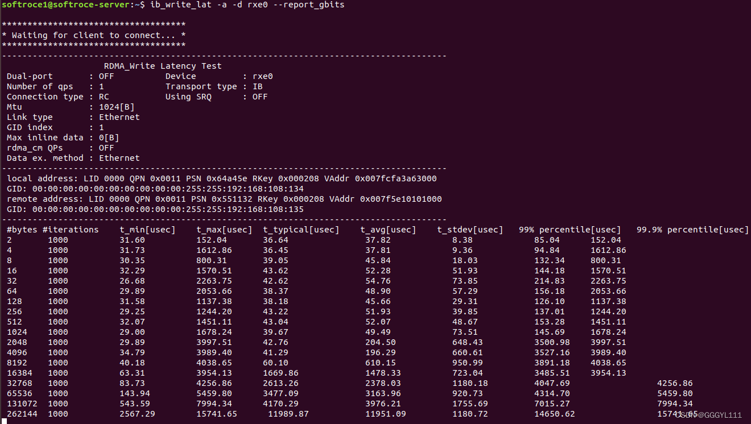Select t_min value 31.60 for 2 bytes
The width and height of the screenshot is (751, 424).
132,240
